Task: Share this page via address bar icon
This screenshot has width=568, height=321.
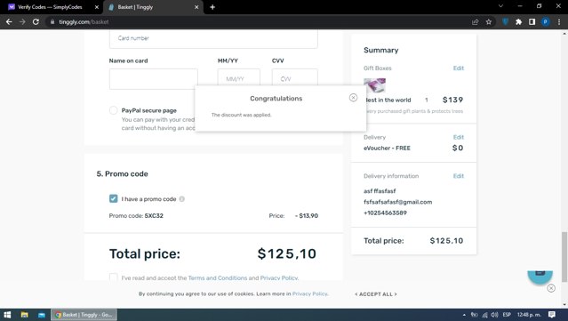Action: point(475,21)
